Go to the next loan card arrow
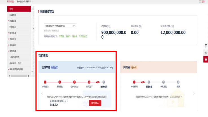Image resolution: width=208 pixels, height=117 pixels. [194, 93]
